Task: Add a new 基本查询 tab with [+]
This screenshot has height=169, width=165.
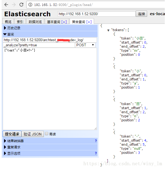Action: (64, 22)
